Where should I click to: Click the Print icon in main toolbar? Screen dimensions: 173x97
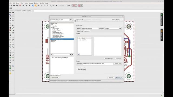17,5
